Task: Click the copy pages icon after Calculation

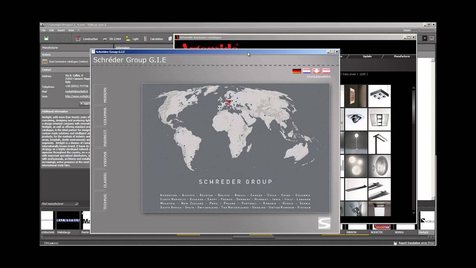Action: coord(170,38)
